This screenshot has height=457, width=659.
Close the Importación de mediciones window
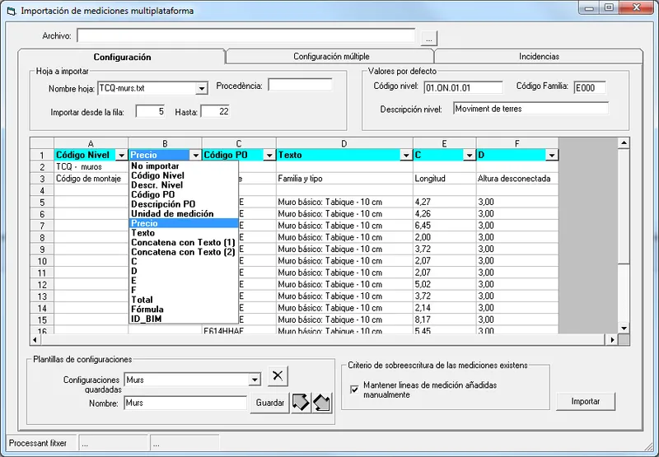point(636,8)
